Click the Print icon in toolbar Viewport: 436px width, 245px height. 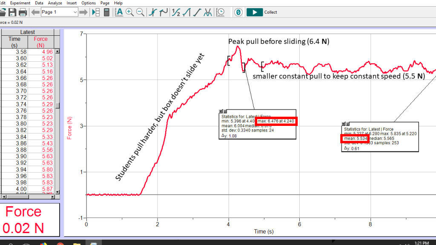click(x=23, y=12)
